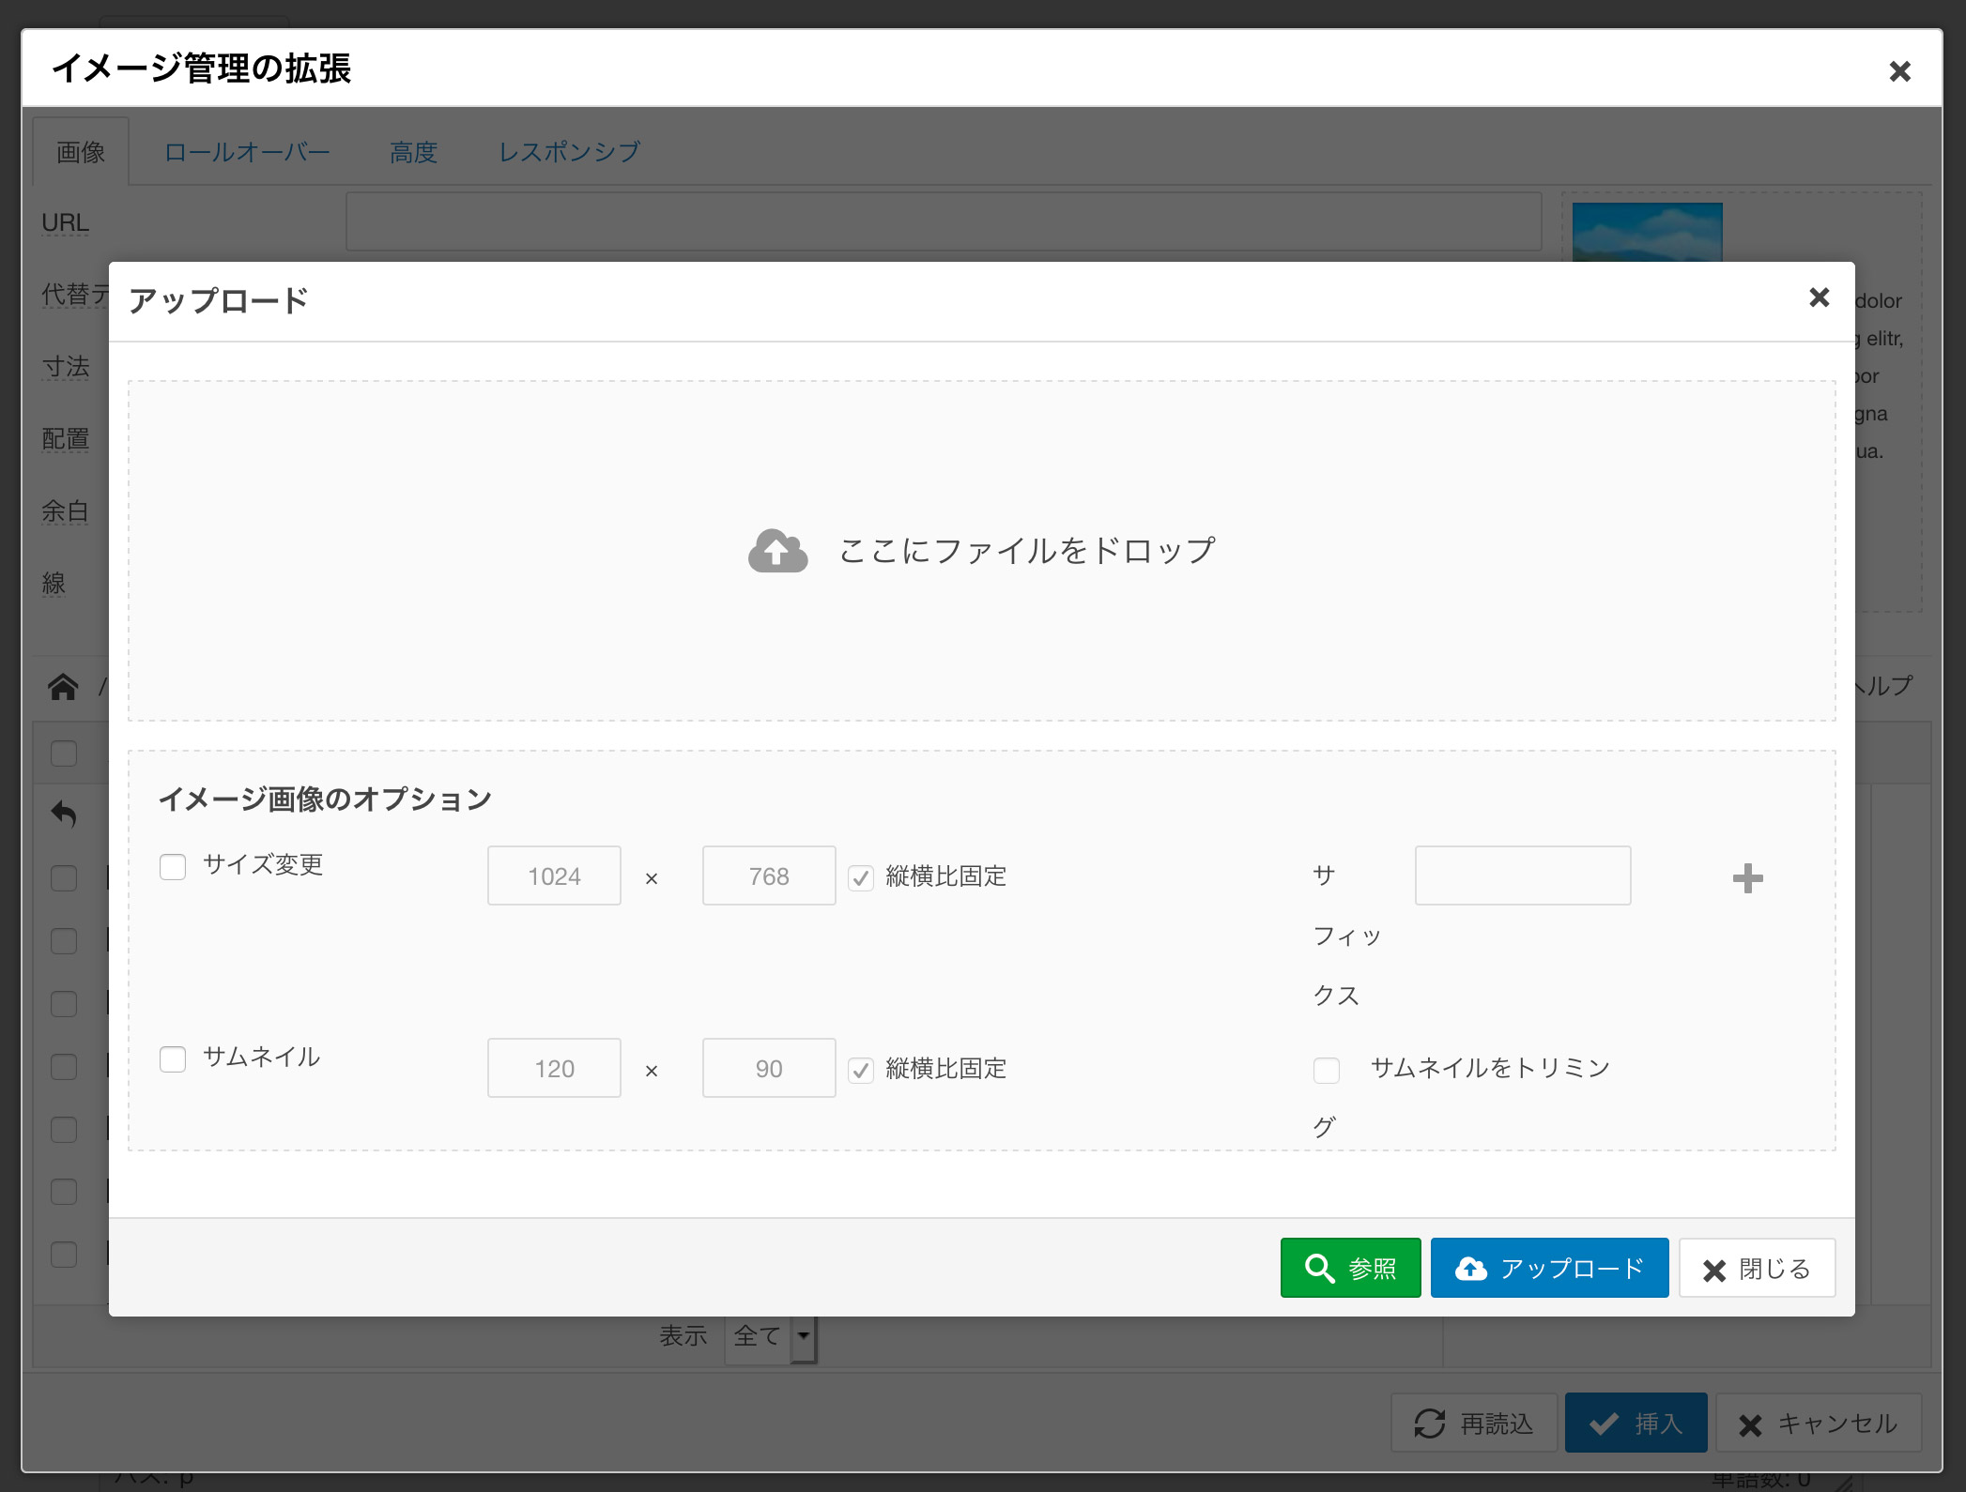
Task: Close the アップロード dialog with X icon
Action: pyautogui.click(x=1819, y=297)
